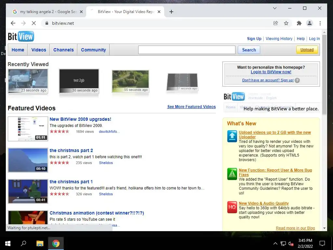Open the christmas part 2 title

(x=71, y=150)
